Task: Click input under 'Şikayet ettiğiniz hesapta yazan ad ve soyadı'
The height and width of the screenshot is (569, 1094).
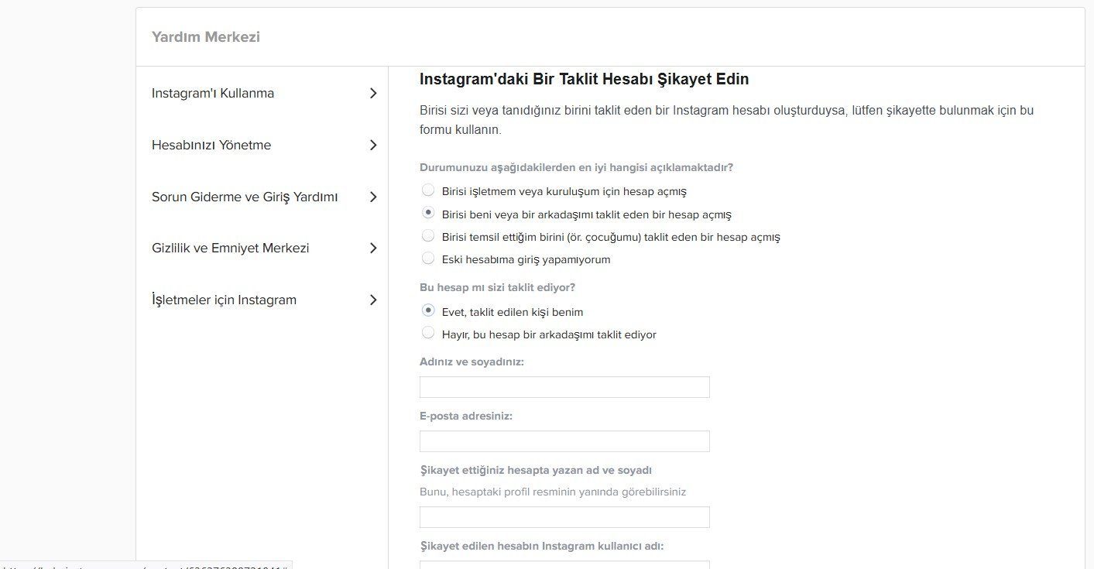Action: [564, 517]
